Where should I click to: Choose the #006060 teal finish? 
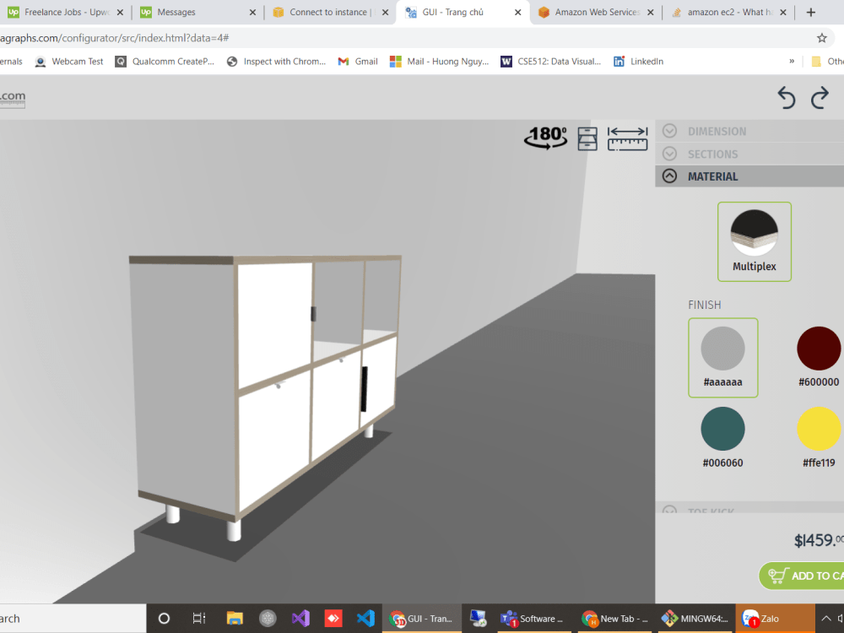(723, 438)
